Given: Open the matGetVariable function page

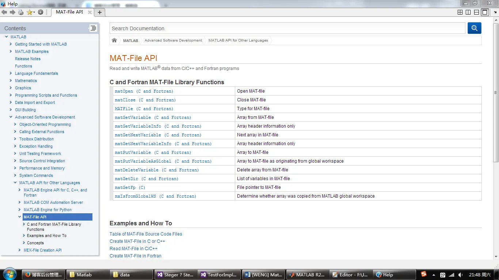Looking at the screenshot, I should pyautogui.click(x=153, y=117).
